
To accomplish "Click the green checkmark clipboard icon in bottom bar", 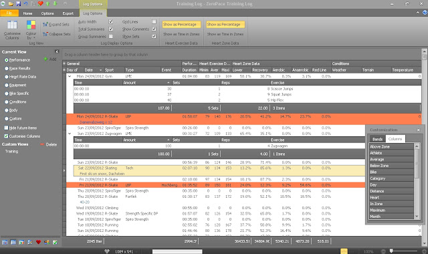I will [55, 242].
